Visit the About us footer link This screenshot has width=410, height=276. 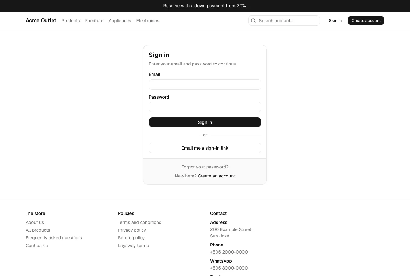tap(35, 222)
